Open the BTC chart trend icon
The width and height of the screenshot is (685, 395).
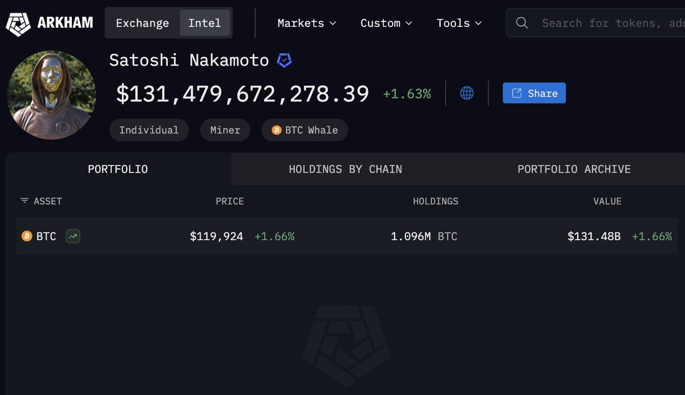click(x=73, y=236)
